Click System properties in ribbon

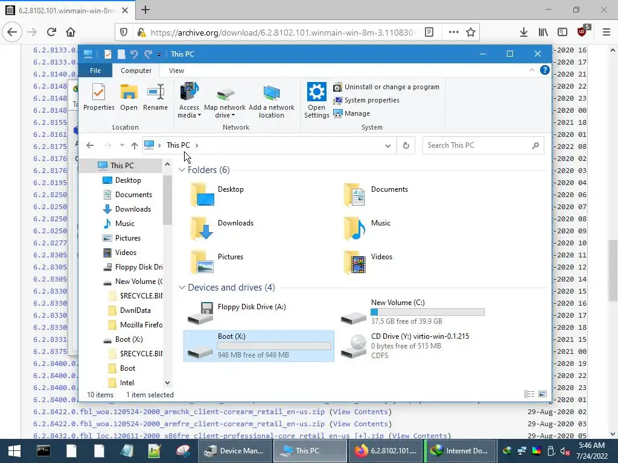click(366, 101)
